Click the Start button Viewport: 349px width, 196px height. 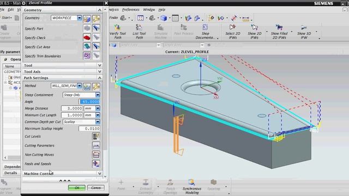(7, 17)
